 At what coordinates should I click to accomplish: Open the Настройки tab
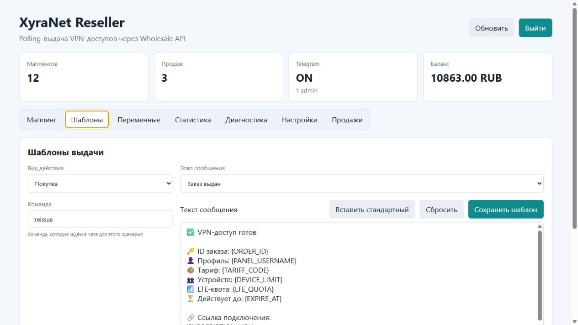tap(299, 120)
